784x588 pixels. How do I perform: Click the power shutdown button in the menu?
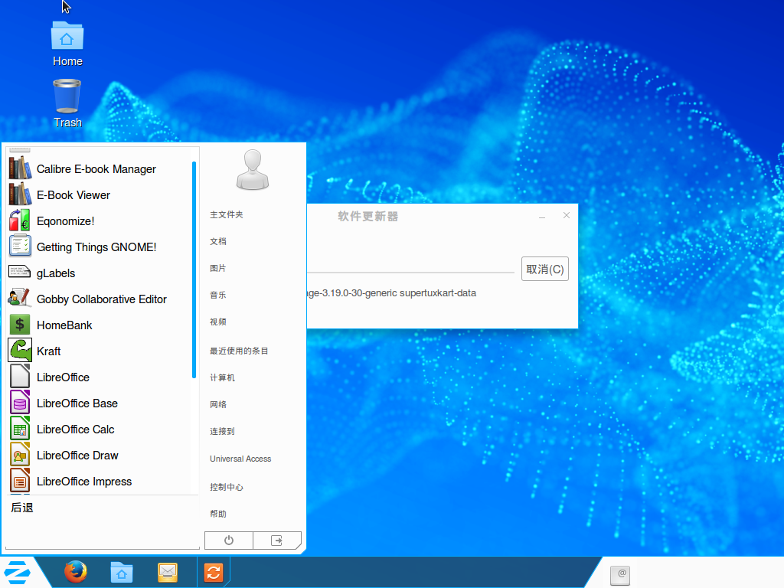[229, 541]
